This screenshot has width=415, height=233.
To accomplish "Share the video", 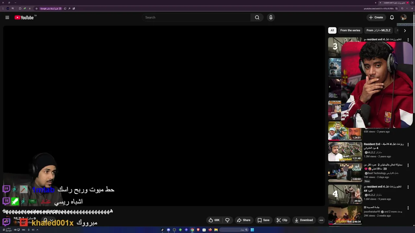I will (x=243, y=220).
